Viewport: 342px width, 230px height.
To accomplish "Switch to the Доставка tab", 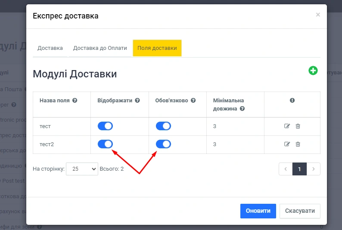I will coord(50,48).
